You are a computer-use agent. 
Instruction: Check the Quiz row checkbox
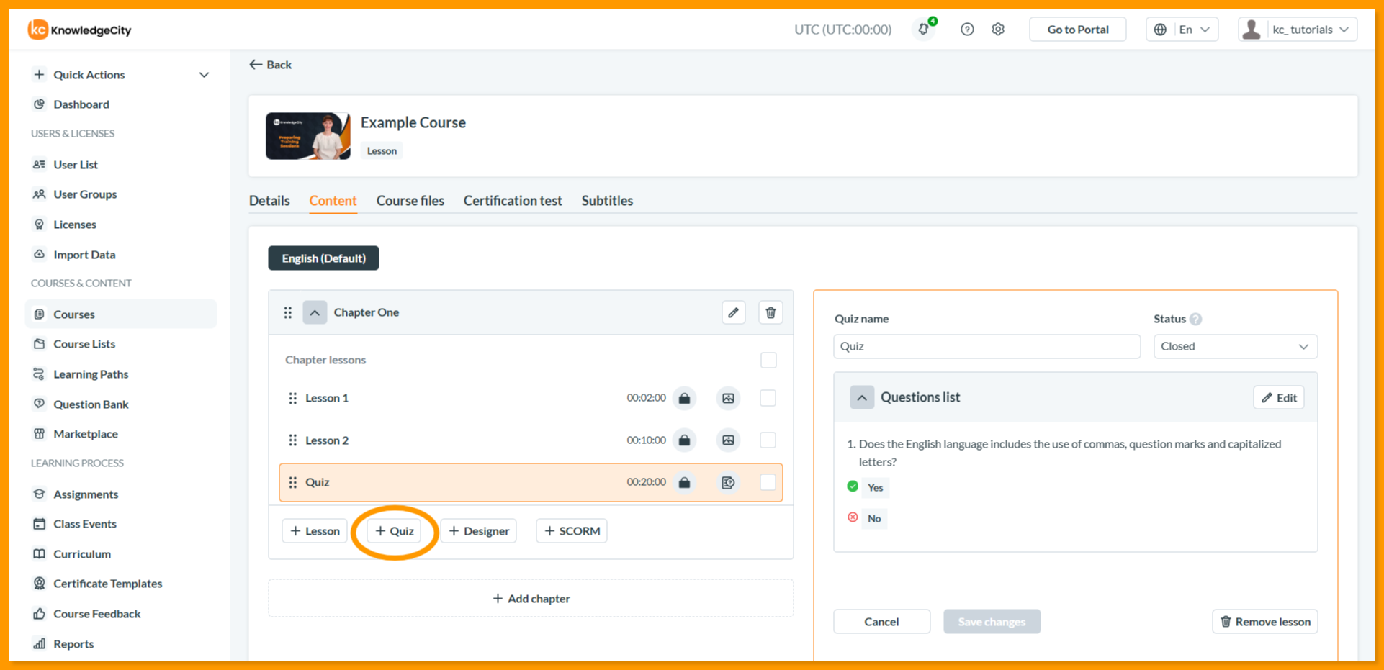[768, 482]
